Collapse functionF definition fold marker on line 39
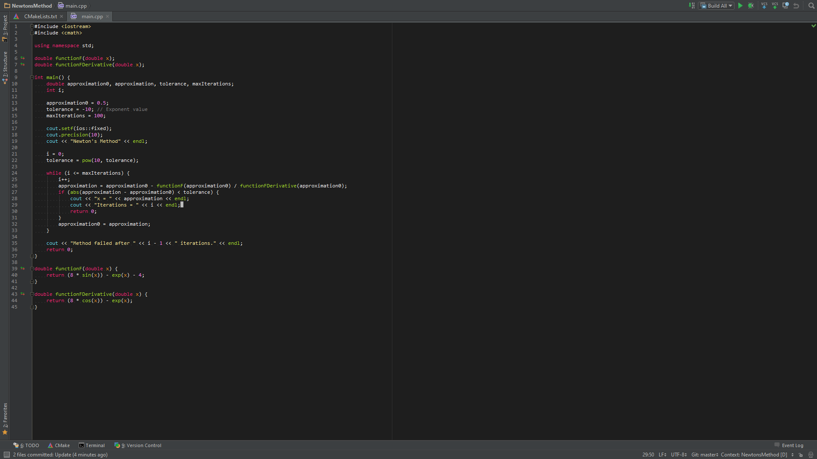 32,269
